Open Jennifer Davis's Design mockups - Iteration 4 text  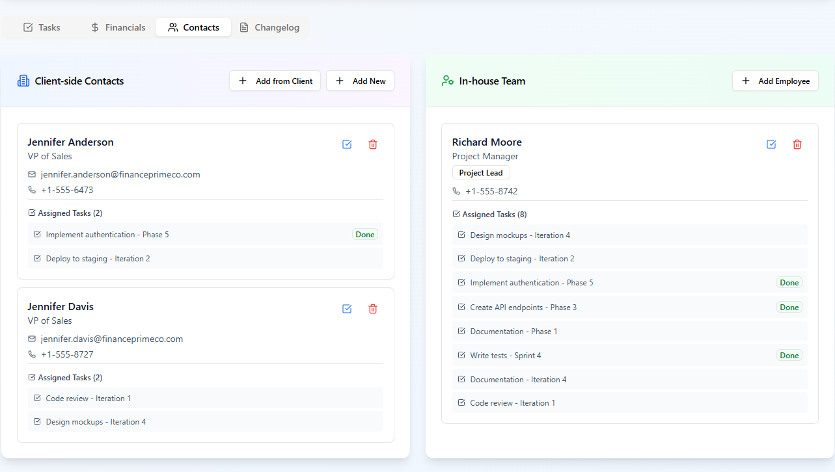point(96,421)
